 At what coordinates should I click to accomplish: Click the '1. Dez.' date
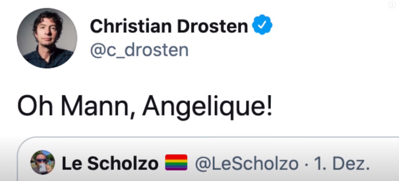[x=342, y=163]
